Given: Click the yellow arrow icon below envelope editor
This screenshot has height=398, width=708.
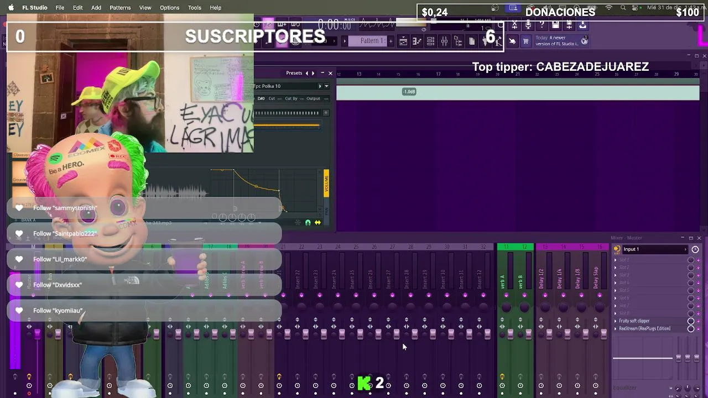Looking at the screenshot, I should (x=317, y=223).
